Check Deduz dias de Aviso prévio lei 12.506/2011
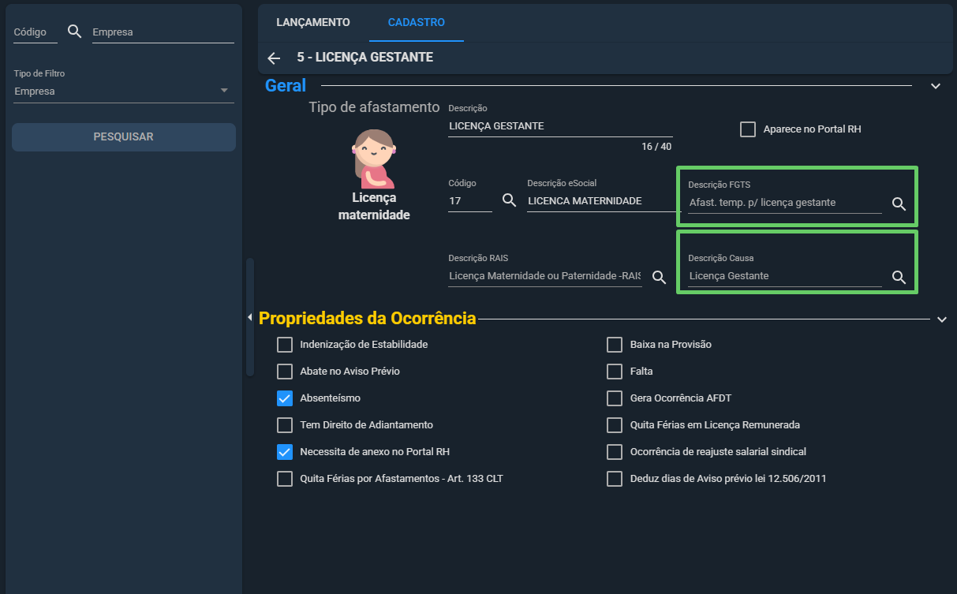Viewport: 957px width, 594px height. pos(615,479)
